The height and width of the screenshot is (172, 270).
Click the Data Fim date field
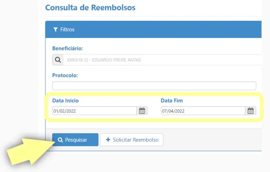coord(203,111)
